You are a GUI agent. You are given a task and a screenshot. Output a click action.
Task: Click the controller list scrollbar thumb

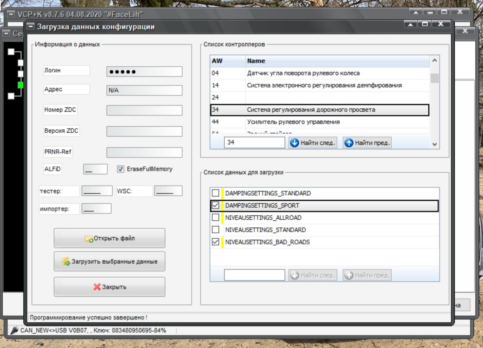coord(435,78)
